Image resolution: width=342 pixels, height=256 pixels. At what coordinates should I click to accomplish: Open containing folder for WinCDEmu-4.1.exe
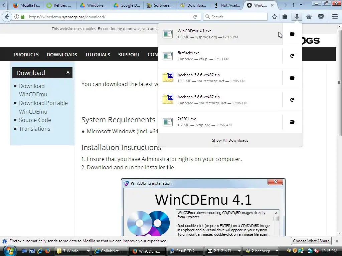pyautogui.click(x=292, y=34)
